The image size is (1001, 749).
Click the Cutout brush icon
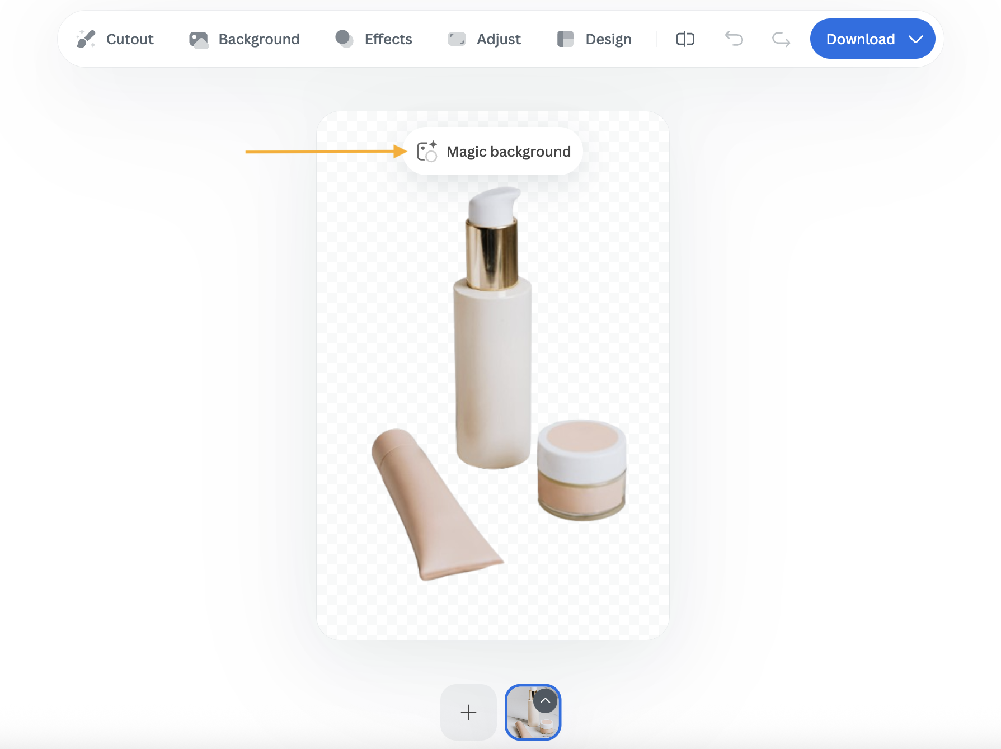coord(86,39)
